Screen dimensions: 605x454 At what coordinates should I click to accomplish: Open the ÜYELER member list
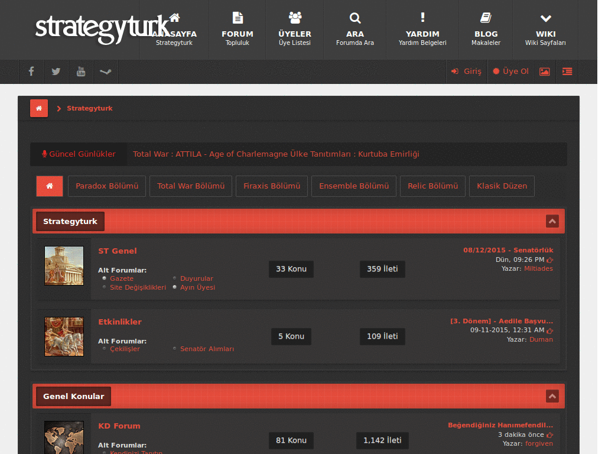coord(295,30)
